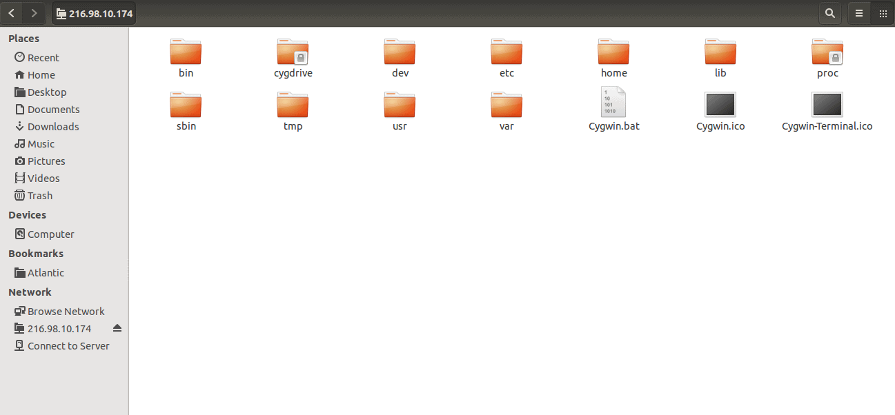Unmount 216.98.10.174 with the eject icon
This screenshot has height=415, width=895.
117,328
